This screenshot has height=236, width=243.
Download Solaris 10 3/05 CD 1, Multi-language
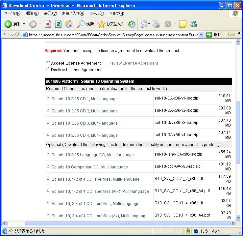tap(85, 99)
